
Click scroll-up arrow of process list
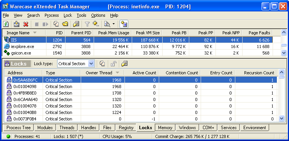[x=284, y=32]
